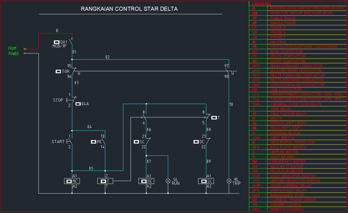Select the RL TRIP red lamp symbol
The image size is (348, 213).
(229, 181)
